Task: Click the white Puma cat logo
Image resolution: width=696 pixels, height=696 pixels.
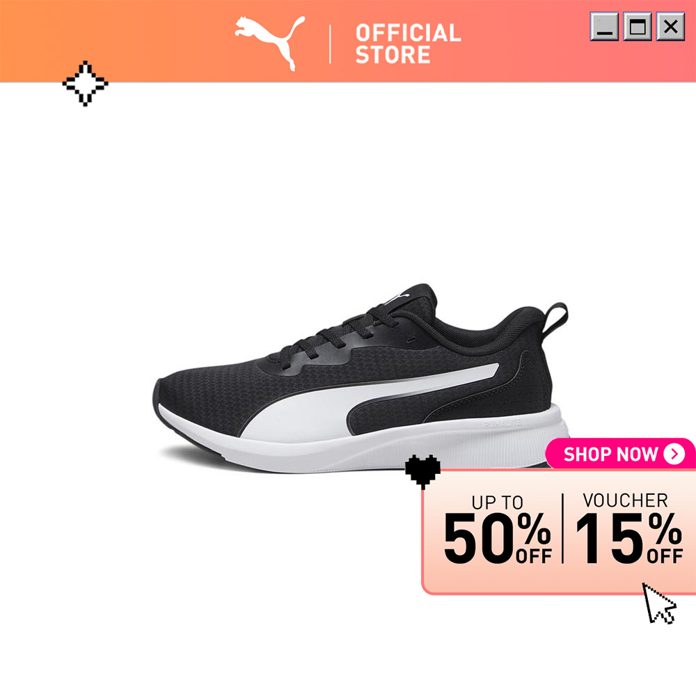Action: pos(270,43)
